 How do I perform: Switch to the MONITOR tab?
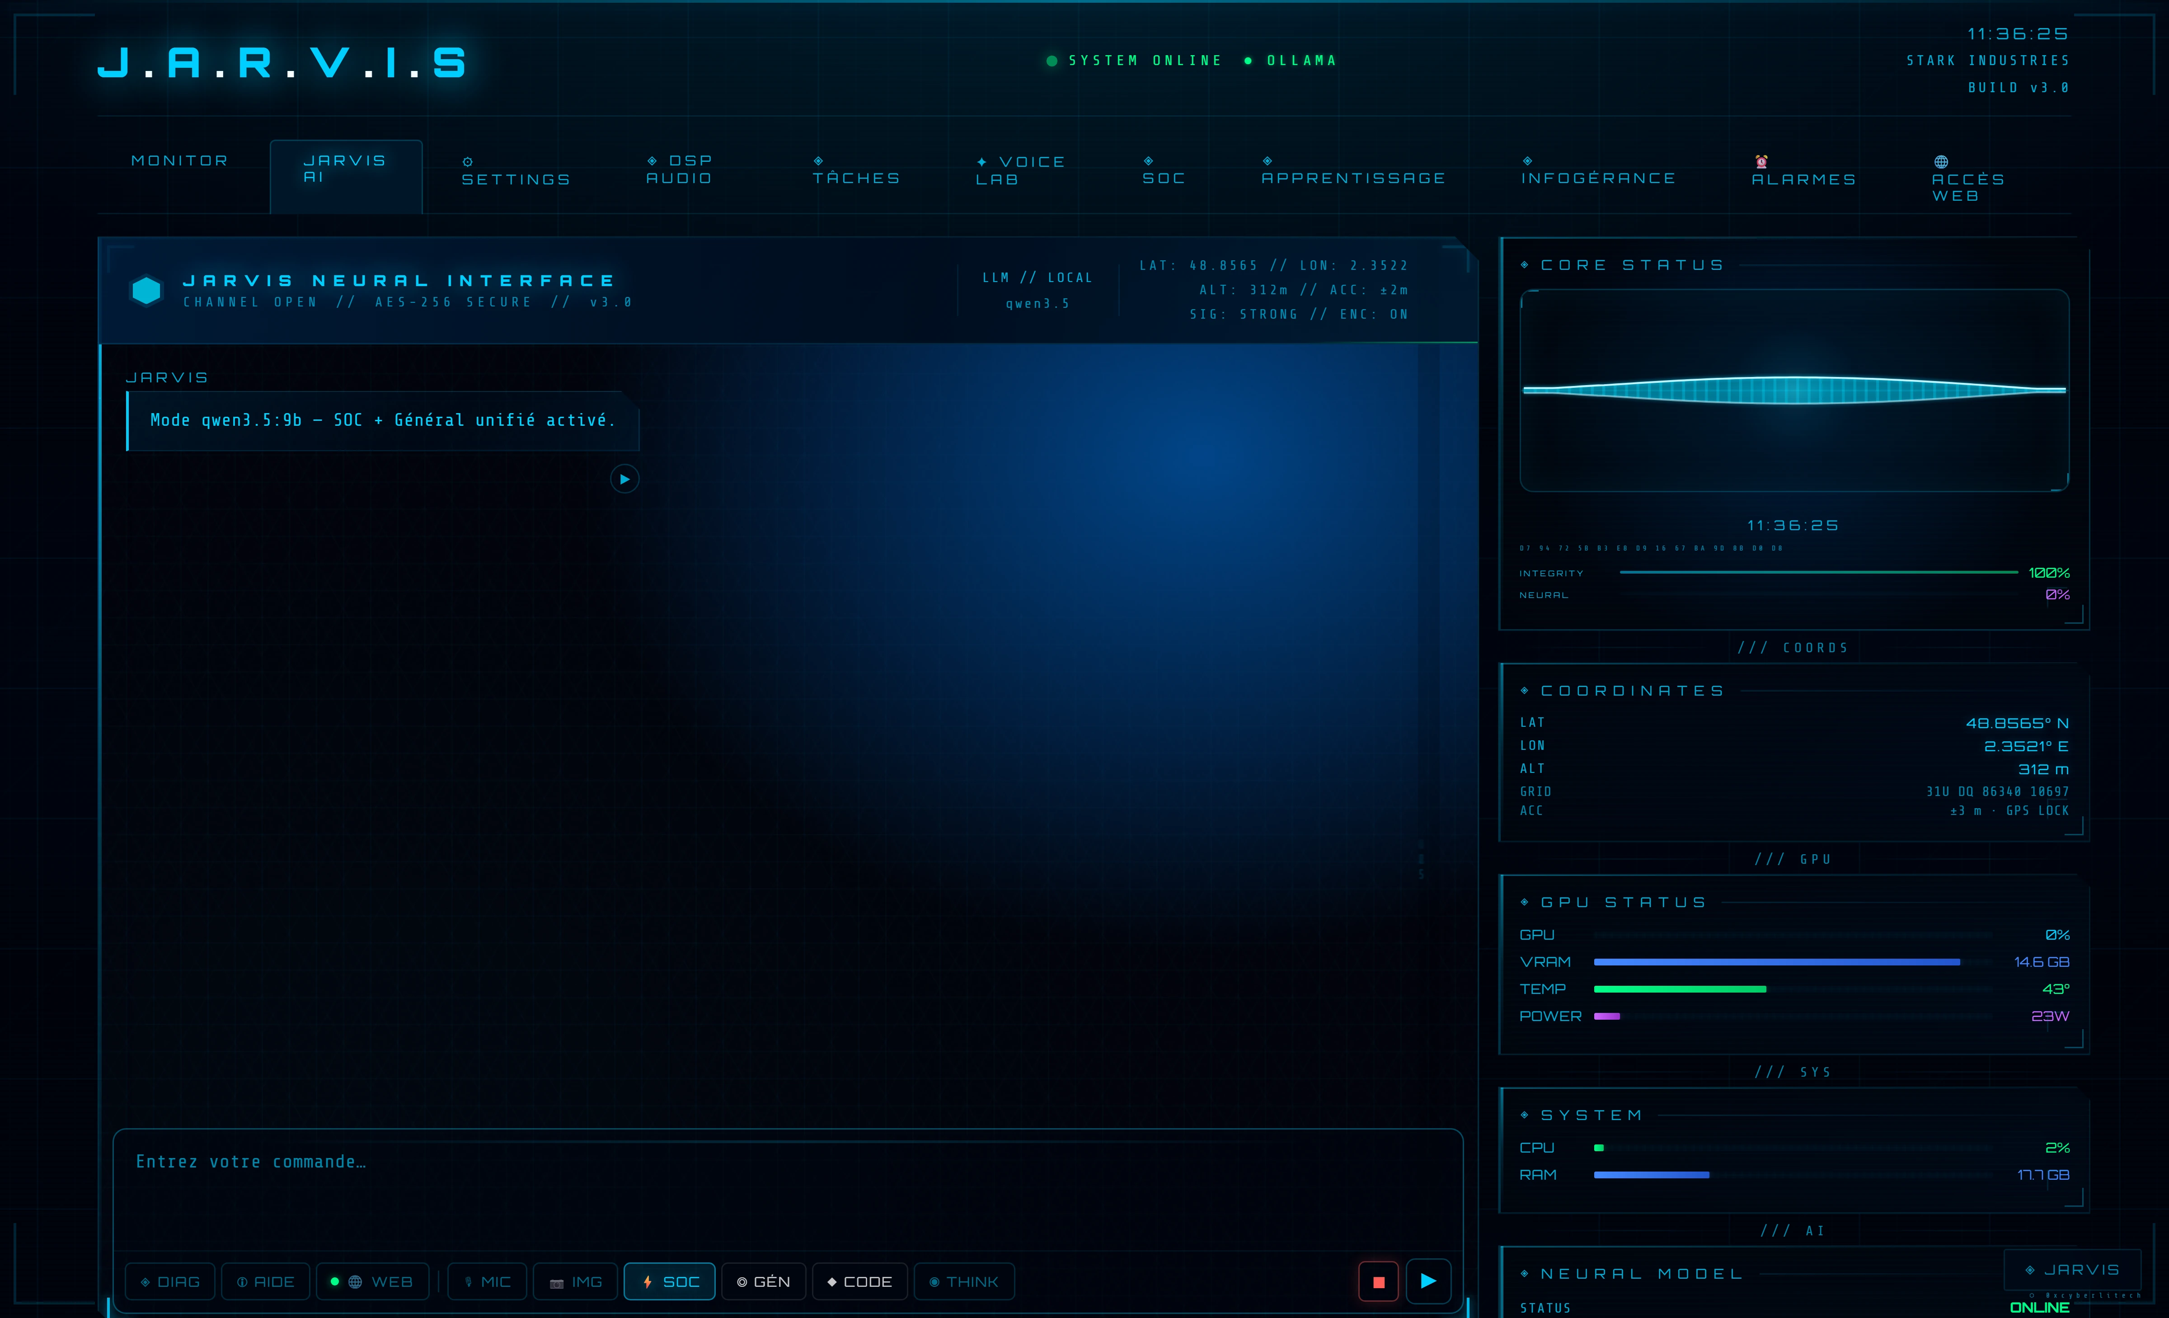tap(179, 161)
